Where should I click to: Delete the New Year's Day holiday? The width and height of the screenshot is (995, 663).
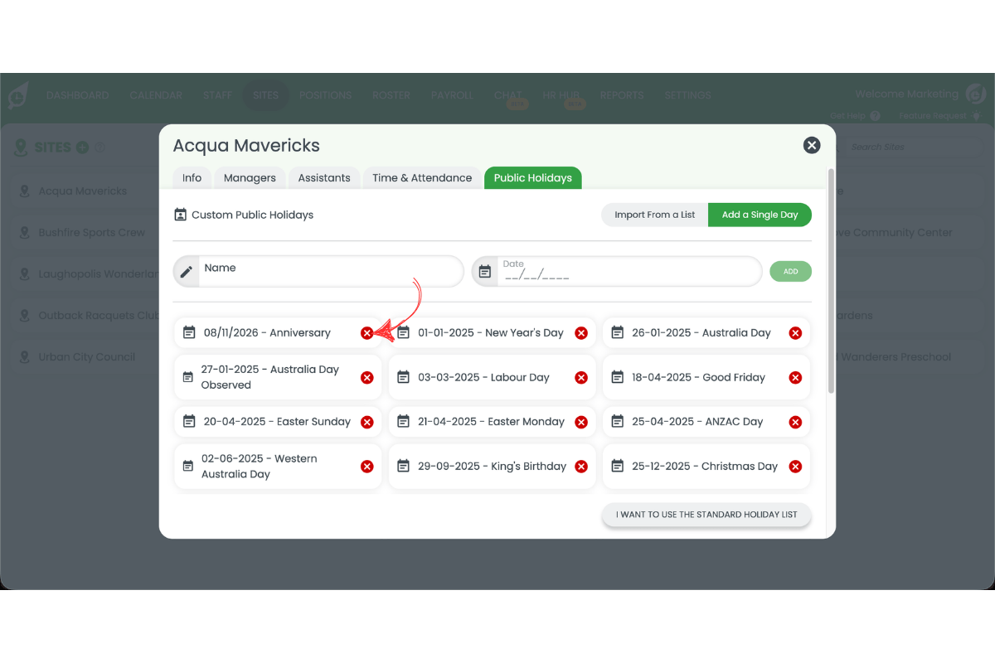tap(581, 333)
